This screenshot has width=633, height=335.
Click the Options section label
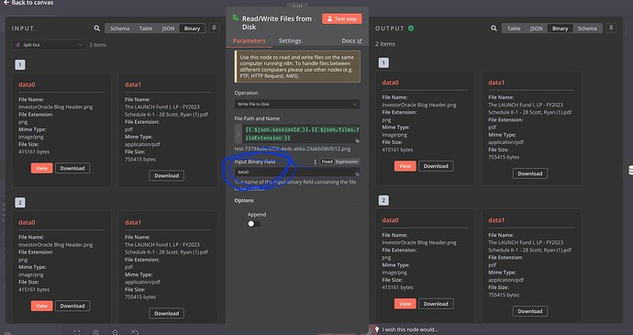(244, 200)
